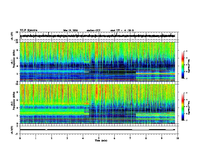Click time axis tick label "4"
Viewport: 200px width, 155px height.
click(x=83, y=138)
